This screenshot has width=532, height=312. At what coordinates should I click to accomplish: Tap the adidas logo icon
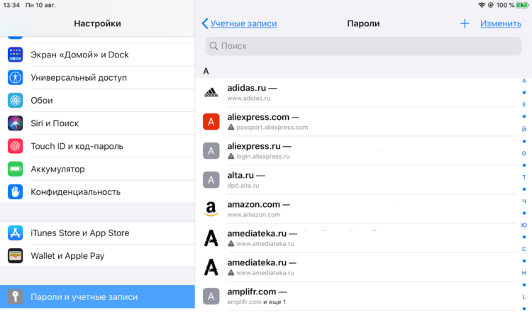[x=211, y=93]
